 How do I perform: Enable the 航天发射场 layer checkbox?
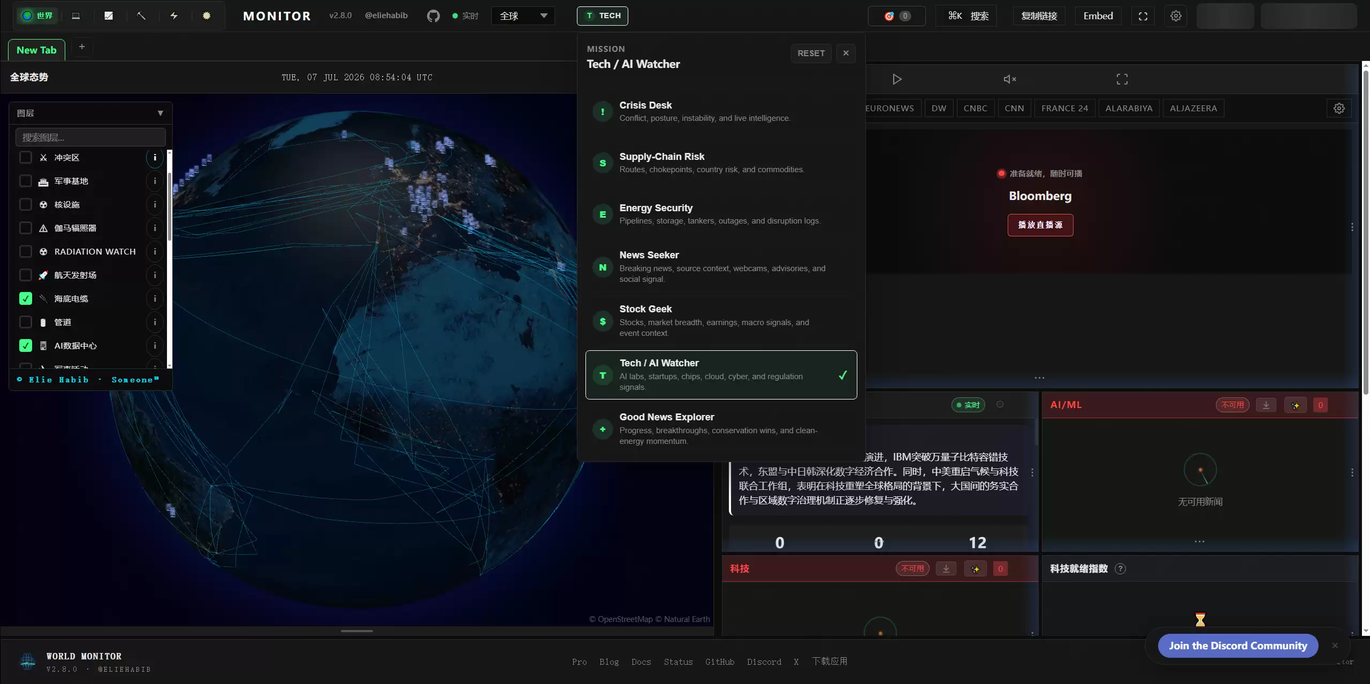[25, 275]
